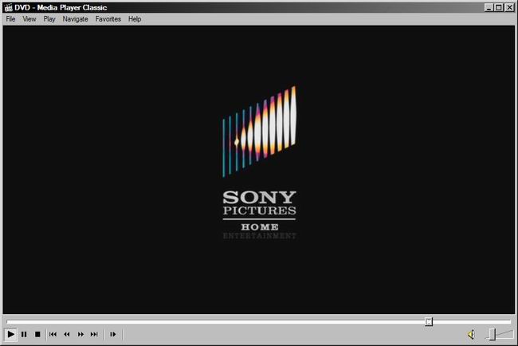Click the volume slider handle
The image size is (518, 346).
[x=492, y=334]
